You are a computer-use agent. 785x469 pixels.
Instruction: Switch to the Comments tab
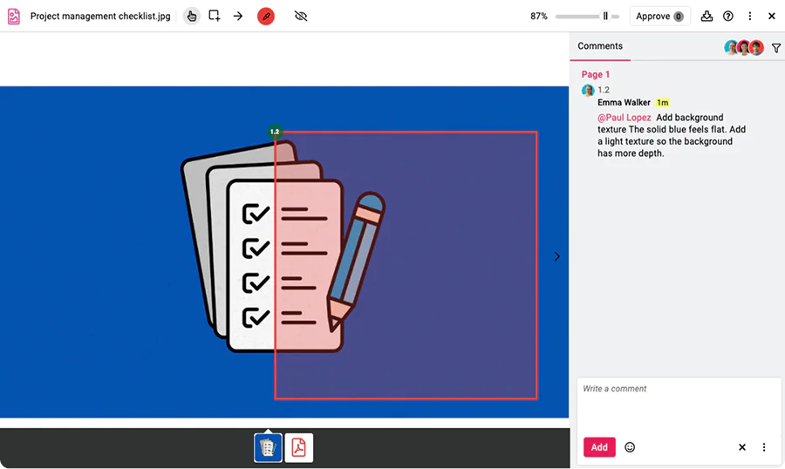pos(600,46)
